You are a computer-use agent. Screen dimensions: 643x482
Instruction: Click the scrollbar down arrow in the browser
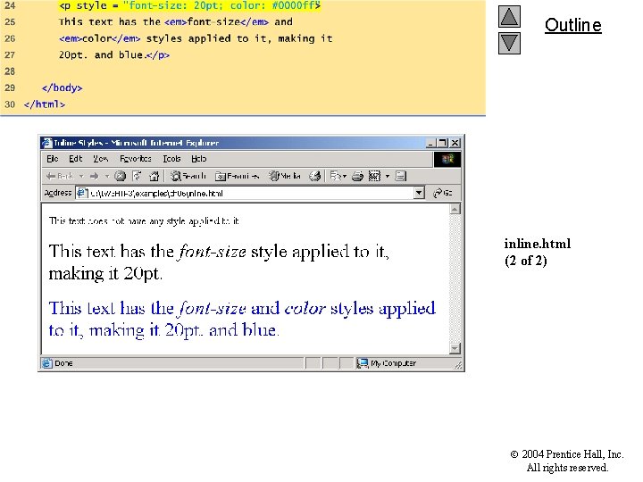(x=455, y=348)
